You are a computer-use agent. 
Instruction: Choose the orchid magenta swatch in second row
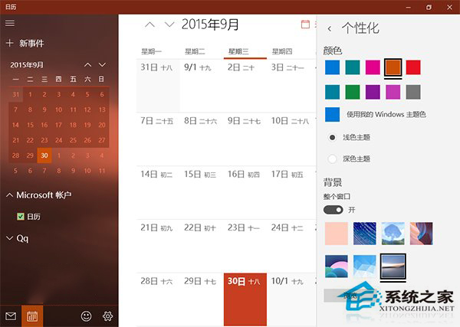point(393,92)
